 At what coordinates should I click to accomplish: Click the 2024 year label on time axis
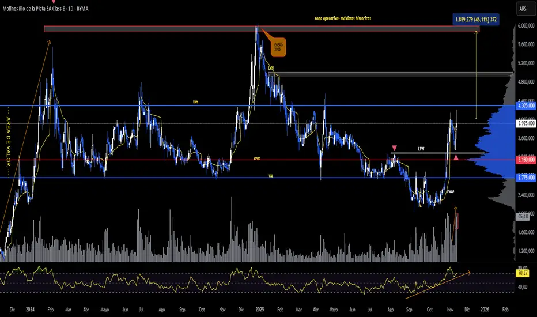click(30, 310)
